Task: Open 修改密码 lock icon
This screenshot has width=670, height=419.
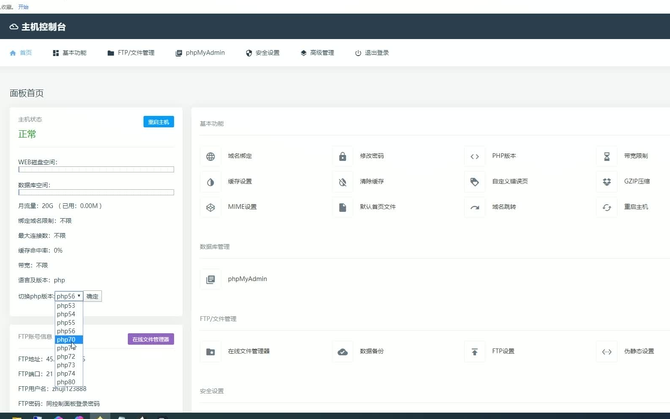Action: pyautogui.click(x=343, y=156)
